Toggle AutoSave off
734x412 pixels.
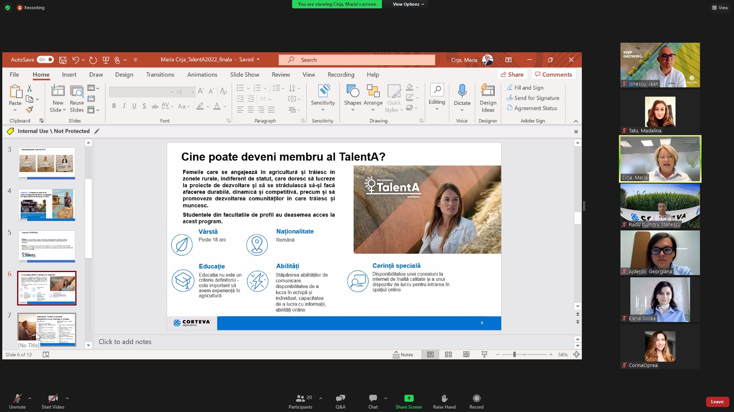(x=45, y=60)
